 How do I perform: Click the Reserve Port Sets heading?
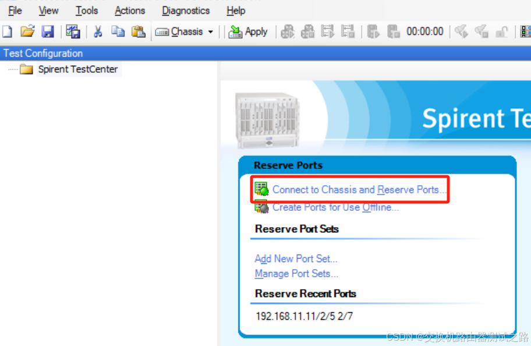297,229
